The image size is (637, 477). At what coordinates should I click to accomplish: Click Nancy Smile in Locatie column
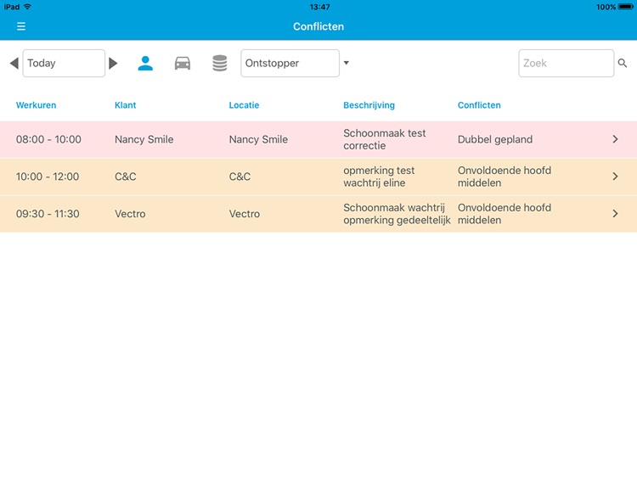point(258,139)
